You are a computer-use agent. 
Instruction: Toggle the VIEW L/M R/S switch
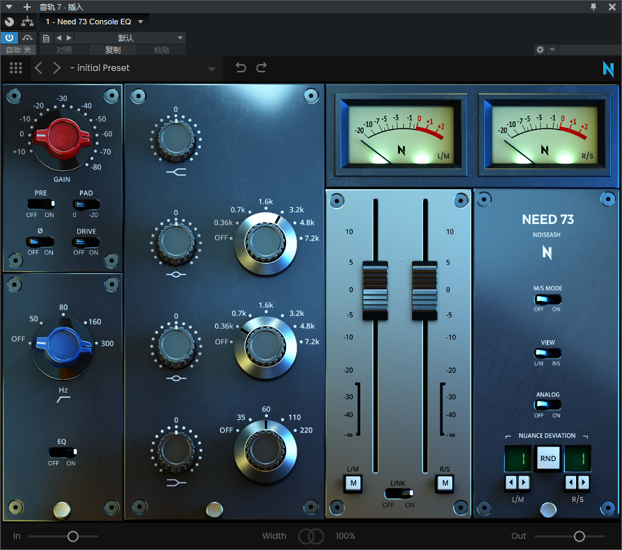548,353
